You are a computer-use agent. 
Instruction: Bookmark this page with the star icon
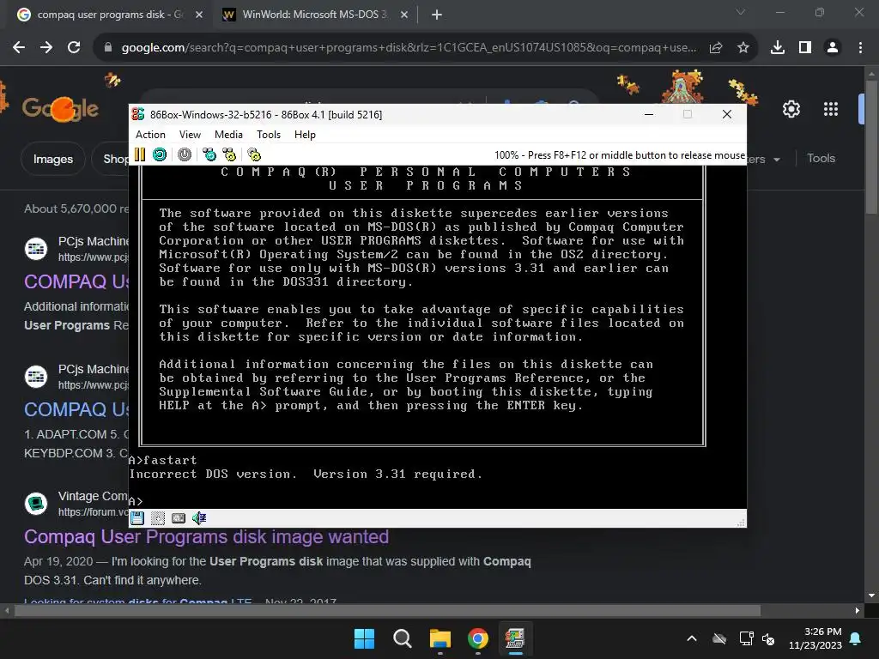click(743, 48)
